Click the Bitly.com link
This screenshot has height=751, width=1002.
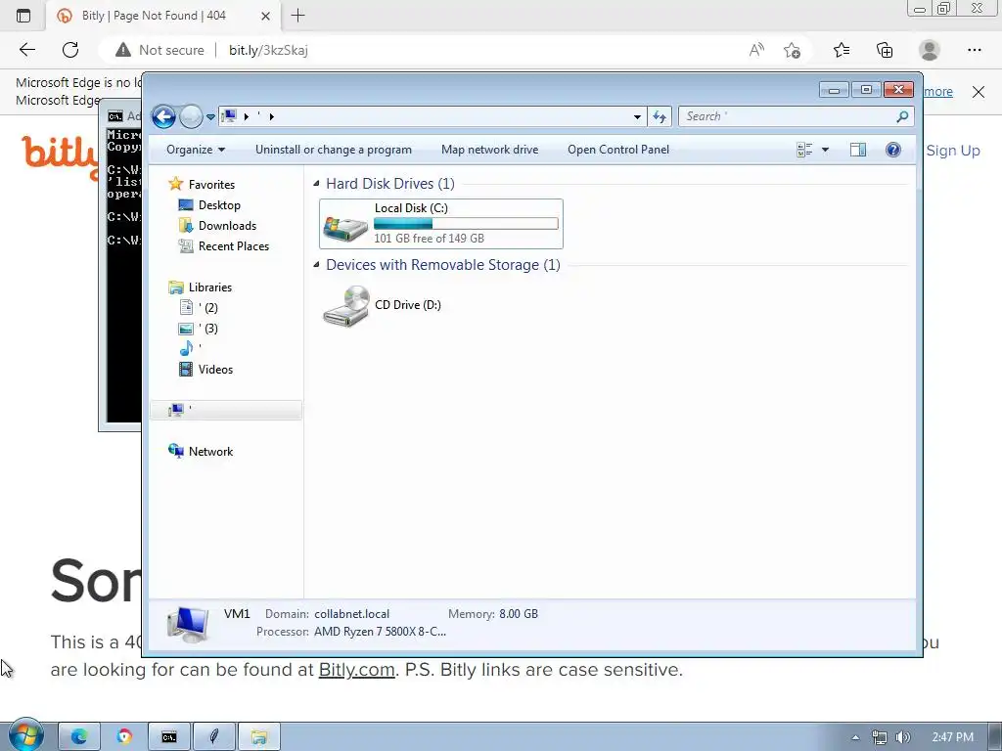356,669
